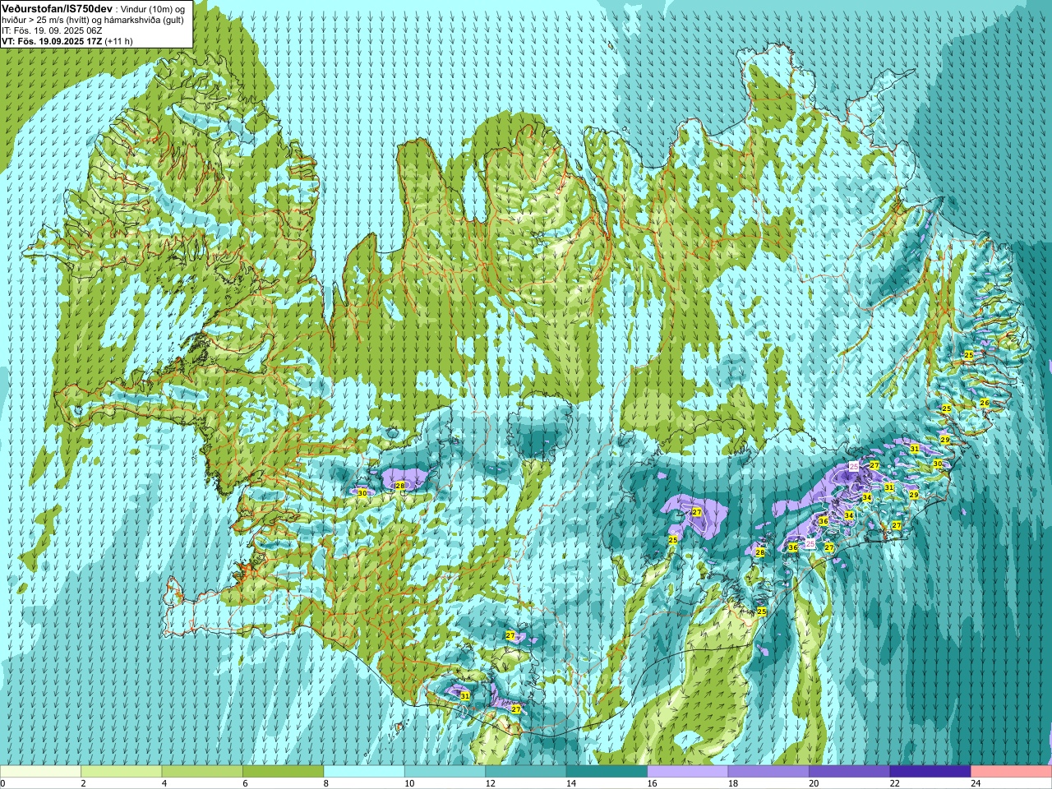Select the 2–4 m/s light green legend swatch

point(122,772)
